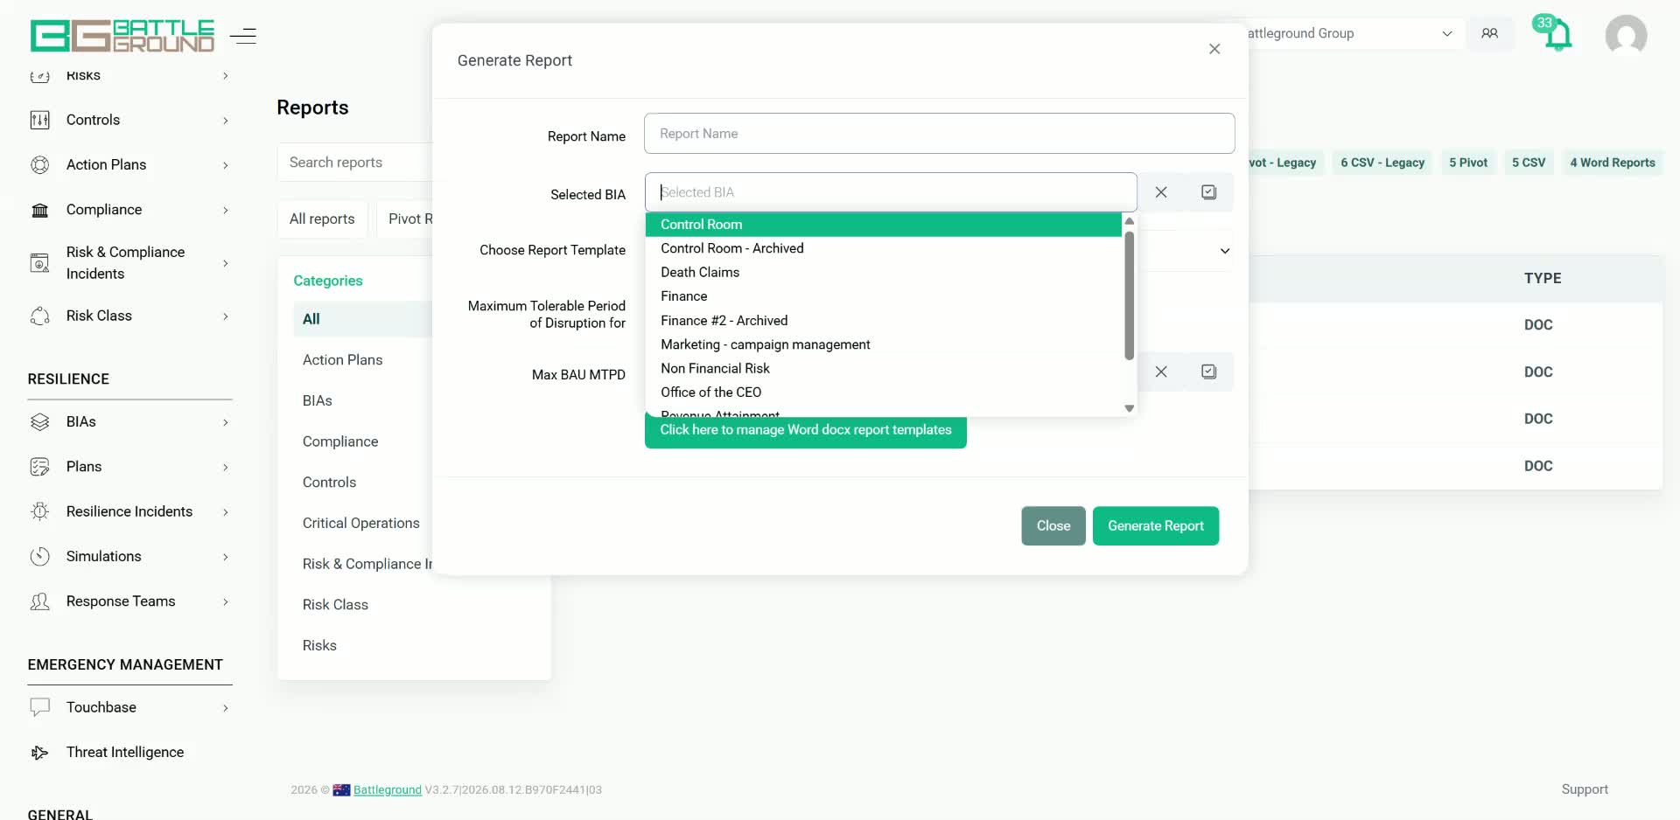Click the BIAs layers icon
Viewport: 1680px width, 820px height.
pyautogui.click(x=39, y=421)
